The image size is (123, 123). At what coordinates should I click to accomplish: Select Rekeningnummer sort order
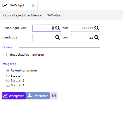tap(8, 70)
